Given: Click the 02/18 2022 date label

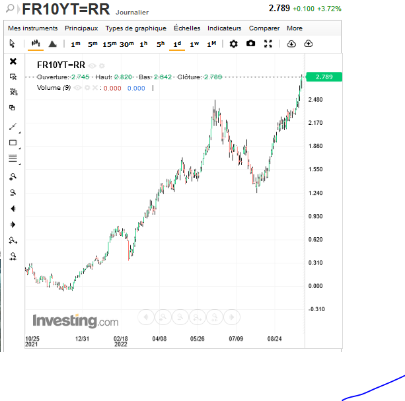Looking at the screenshot, I should pyautogui.click(x=121, y=342).
